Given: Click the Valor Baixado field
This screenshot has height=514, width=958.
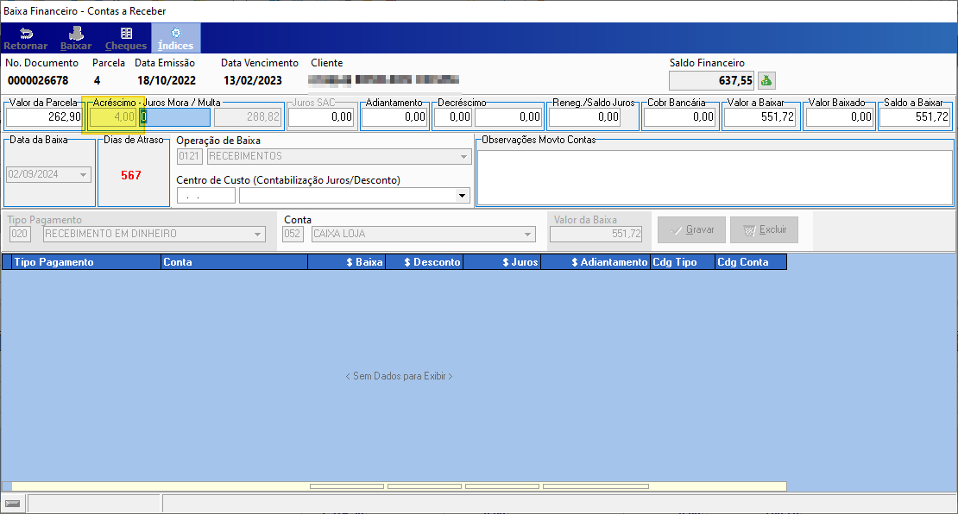Looking at the screenshot, I should pos(839,116).
